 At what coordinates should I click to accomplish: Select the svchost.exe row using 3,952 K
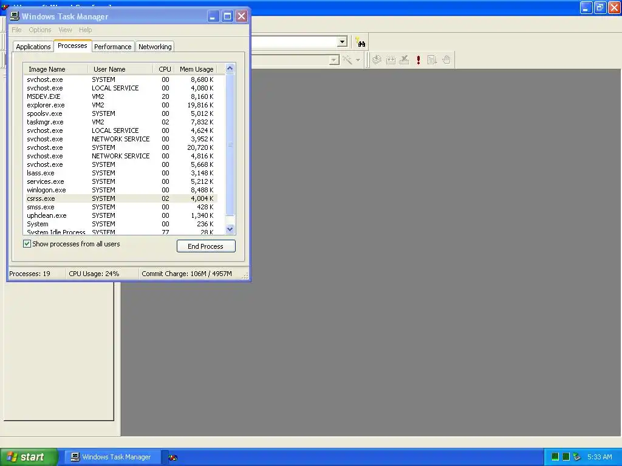[x=120, y=139]
